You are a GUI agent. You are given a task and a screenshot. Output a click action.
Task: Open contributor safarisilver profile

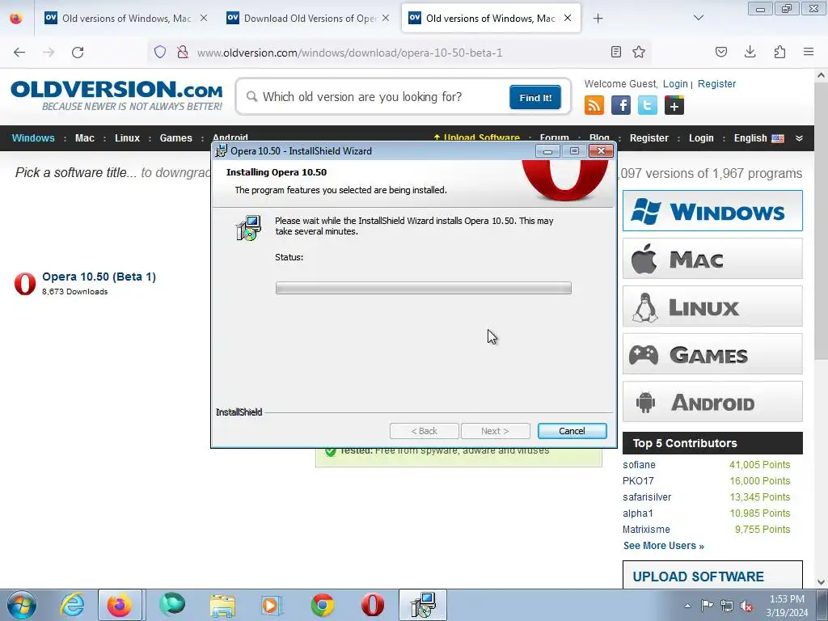tap(647, 497)
